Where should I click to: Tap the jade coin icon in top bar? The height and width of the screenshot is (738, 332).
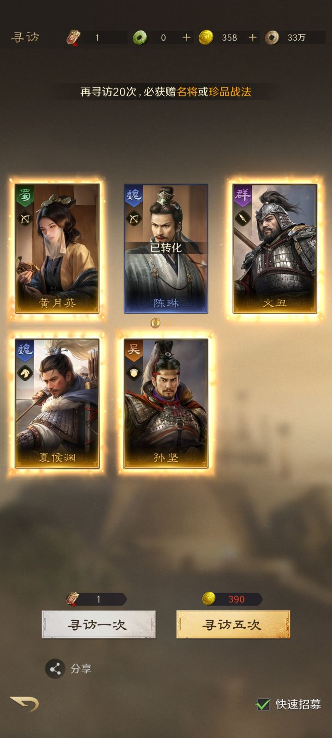point(140,37)
